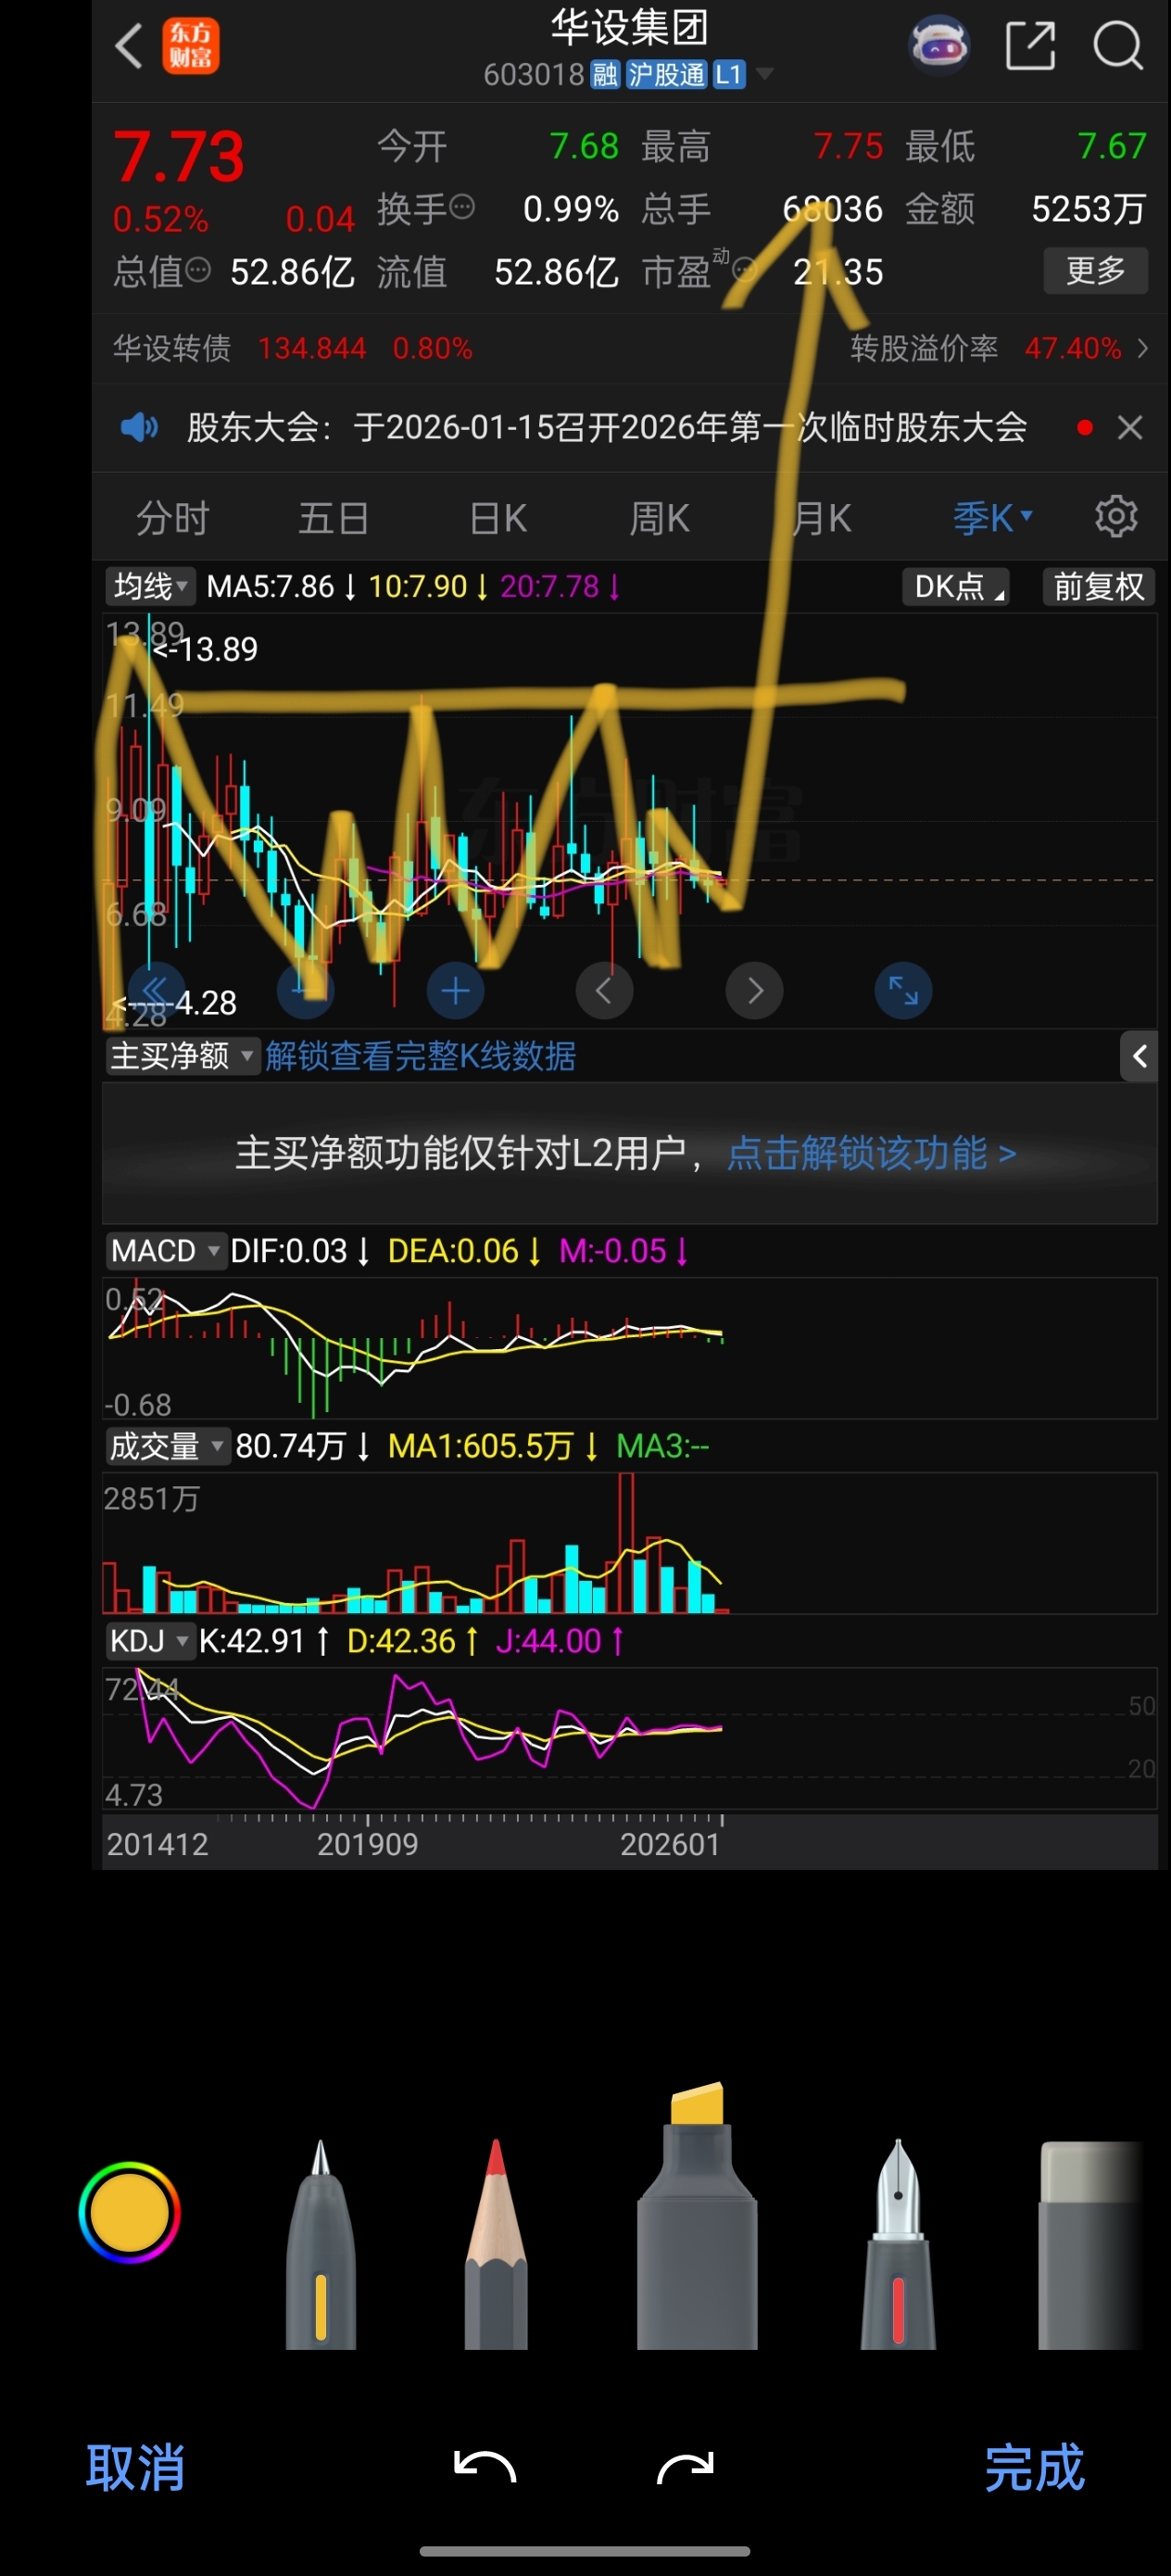The image size is (1171, 2576).
Task: Open the search magnifier icon
Action: click(x=1118, y=46)
